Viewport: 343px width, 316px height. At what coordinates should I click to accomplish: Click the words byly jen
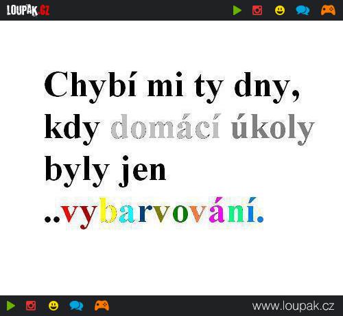[x=106, y=171]
